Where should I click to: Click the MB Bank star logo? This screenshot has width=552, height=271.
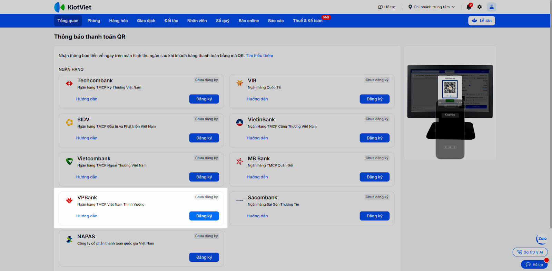coord(240,161)
